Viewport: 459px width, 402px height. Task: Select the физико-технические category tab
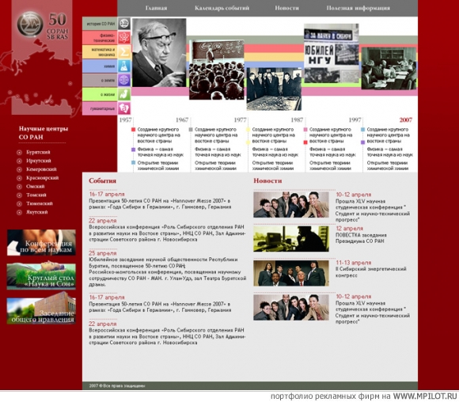(x=100, y=38)
